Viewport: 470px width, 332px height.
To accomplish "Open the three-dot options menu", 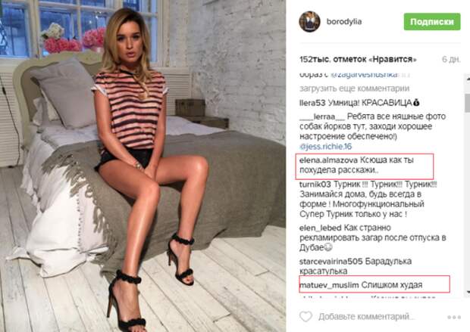I will click(454, 317).
